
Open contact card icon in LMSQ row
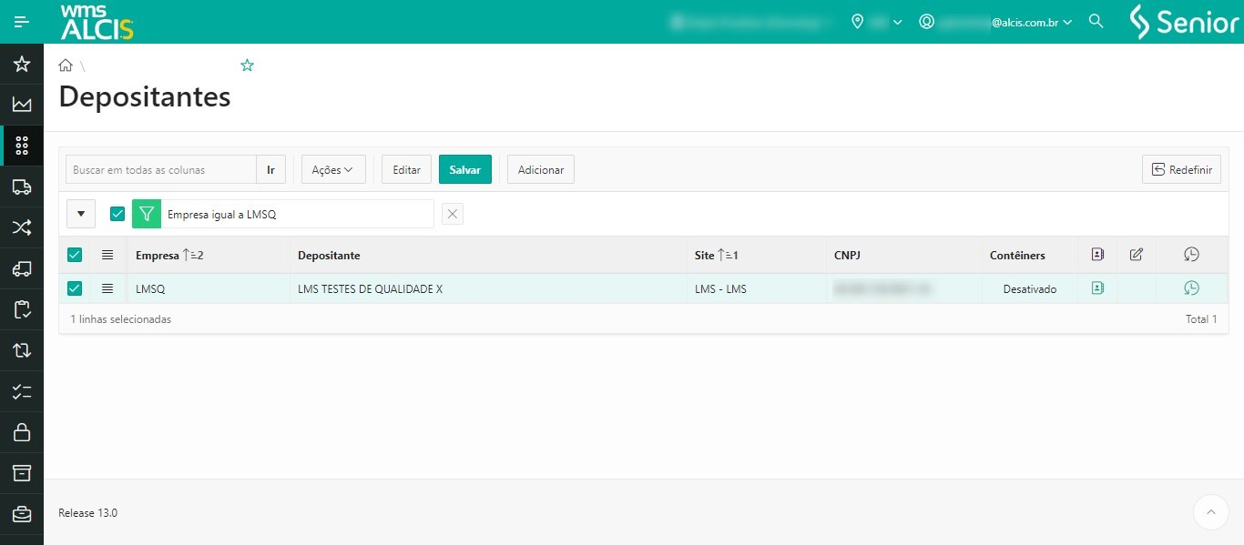[1097, 288]
